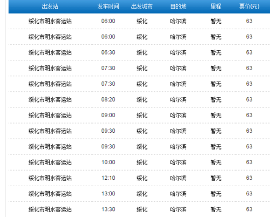270x217 pixels.
Task: Click 暂无 mileage in the 10:00 row
Action: (x=216, y=162)
